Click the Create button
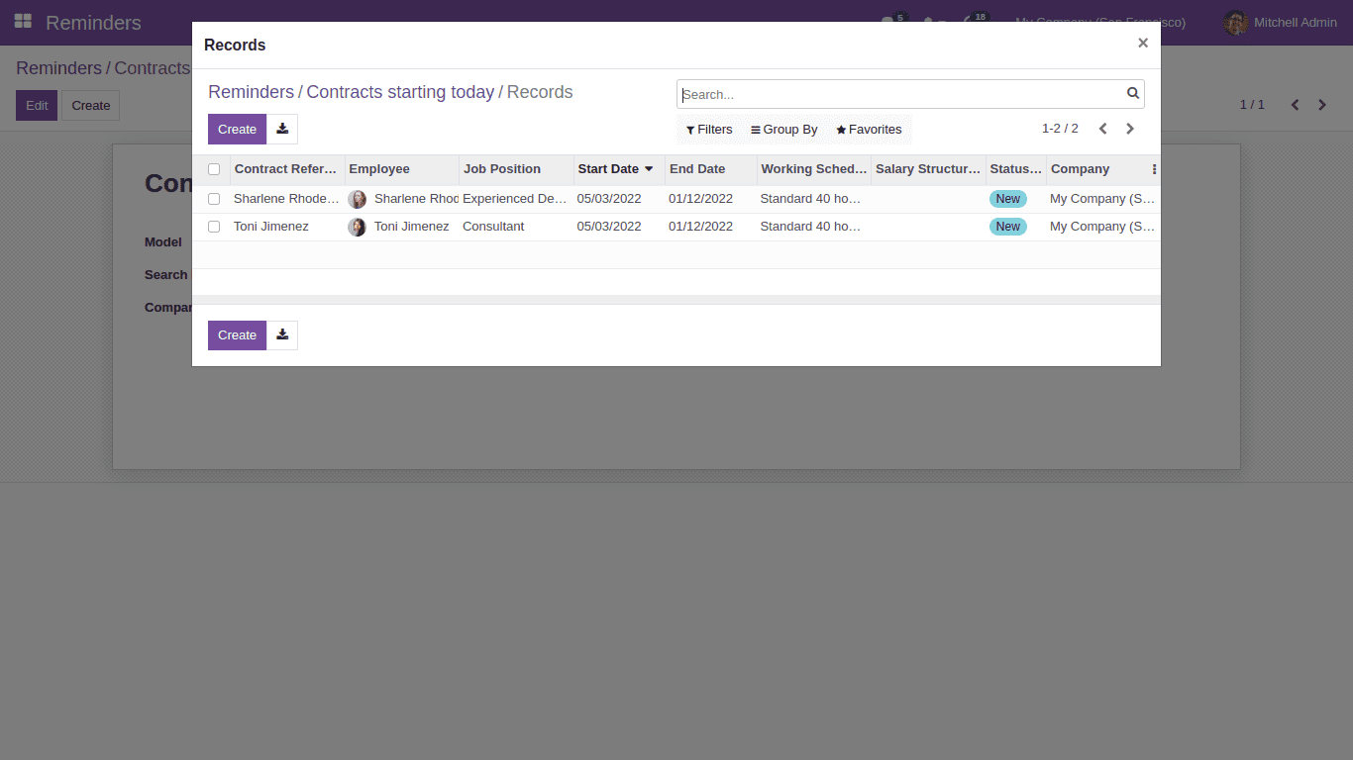 click(x=237, y=129)
